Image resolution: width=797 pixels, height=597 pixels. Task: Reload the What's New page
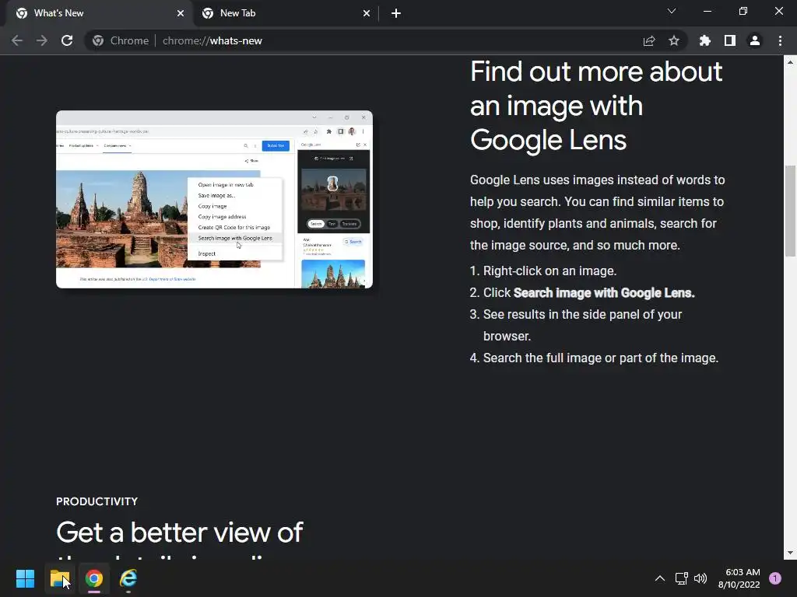[x=67, y=40]
